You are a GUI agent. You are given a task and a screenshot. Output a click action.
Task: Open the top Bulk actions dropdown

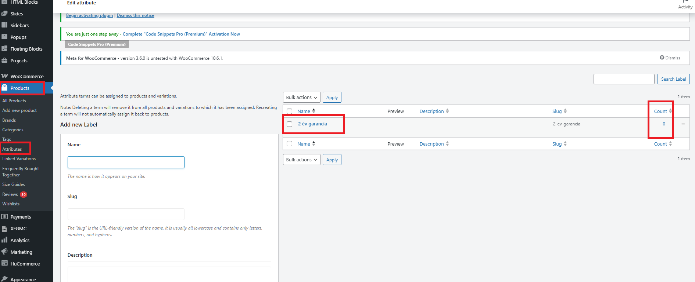coord(302,97)
